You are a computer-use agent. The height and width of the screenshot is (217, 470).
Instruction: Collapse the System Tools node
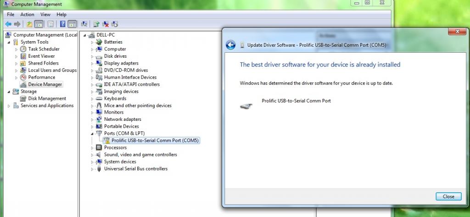click(x=9, y=42)
